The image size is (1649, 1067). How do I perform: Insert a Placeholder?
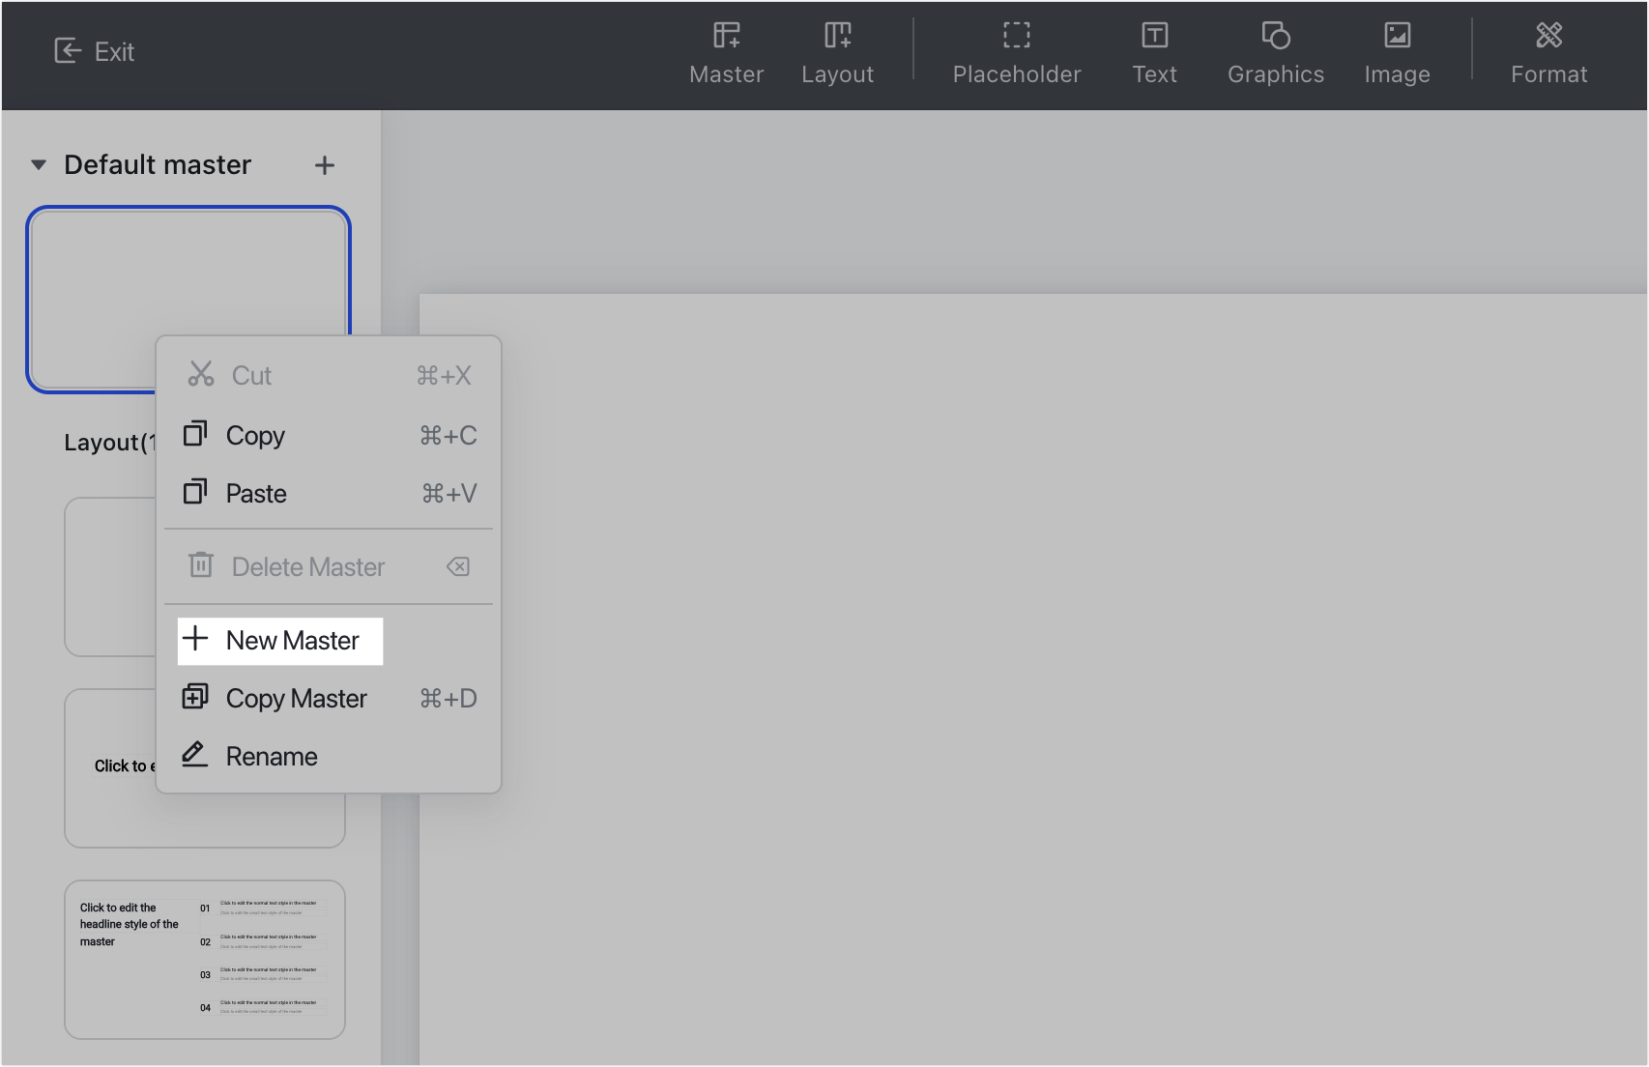click(x=1016, y=54)
